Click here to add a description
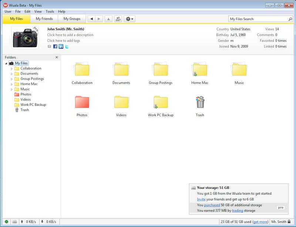296x227 pixels. [x=70, y=35]
